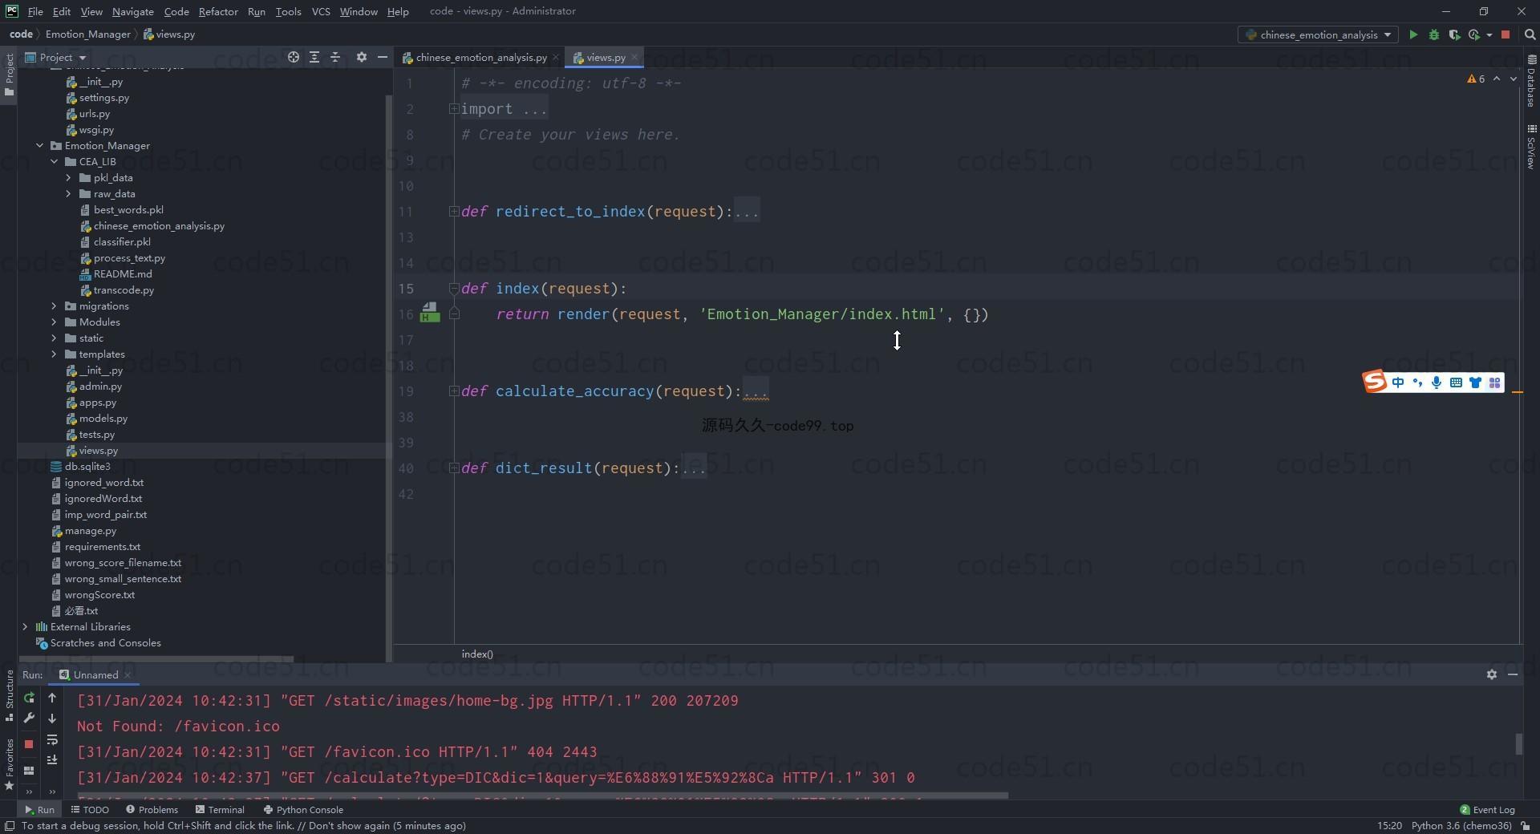Screen dimensions: 1540x834
Task: Expand the migrations folder
Action: click(x=54, y=306)
